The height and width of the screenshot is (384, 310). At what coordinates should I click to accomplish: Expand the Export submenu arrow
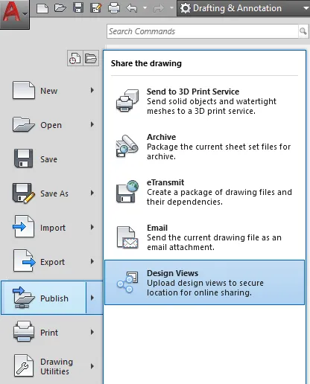92,261
